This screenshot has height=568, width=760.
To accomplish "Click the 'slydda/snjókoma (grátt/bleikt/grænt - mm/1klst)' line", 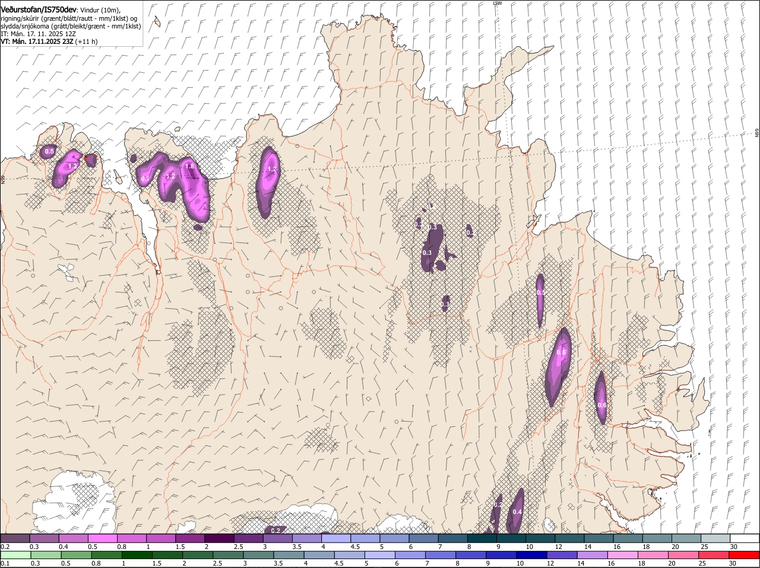I will point(71,26).
